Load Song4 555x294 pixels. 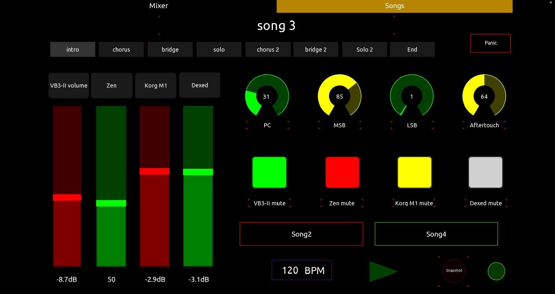pyautogui.click(x=436, y=234)
